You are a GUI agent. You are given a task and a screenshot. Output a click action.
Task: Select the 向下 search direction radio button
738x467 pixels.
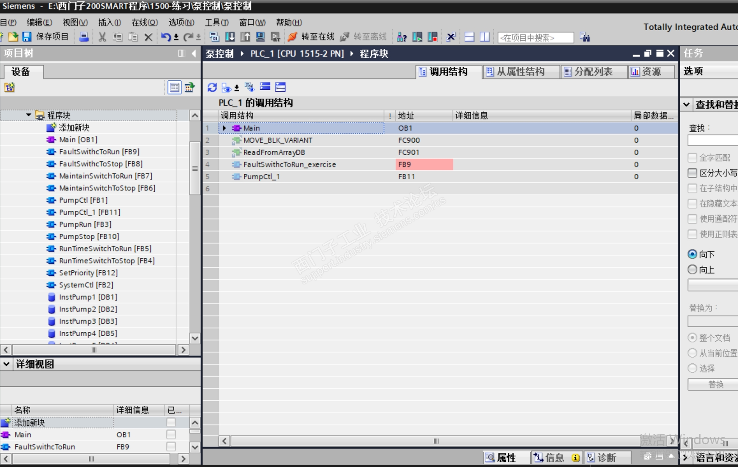[x=693, y=254]
